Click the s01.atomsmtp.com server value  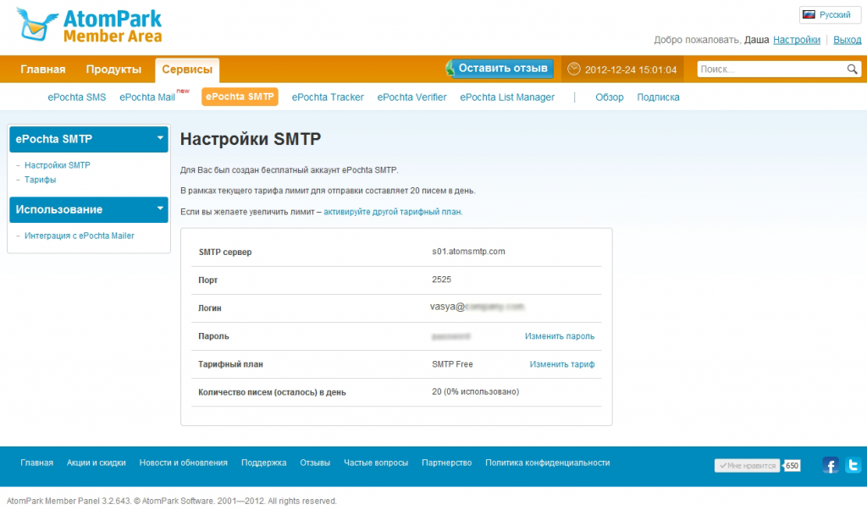pos(468,251)
